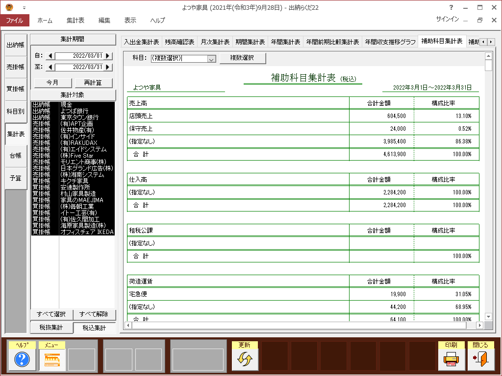Click the Print printer icon

(451, 359)
